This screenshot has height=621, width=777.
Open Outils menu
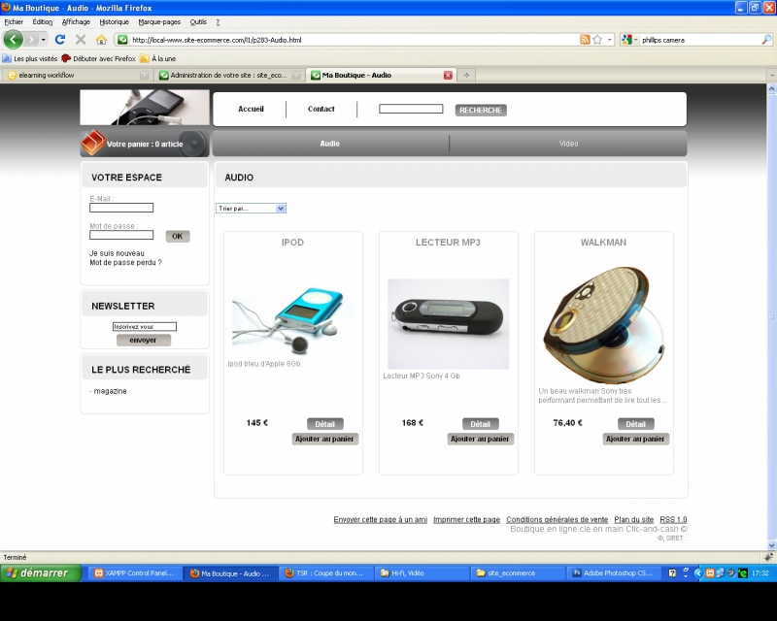pos(198,21)
